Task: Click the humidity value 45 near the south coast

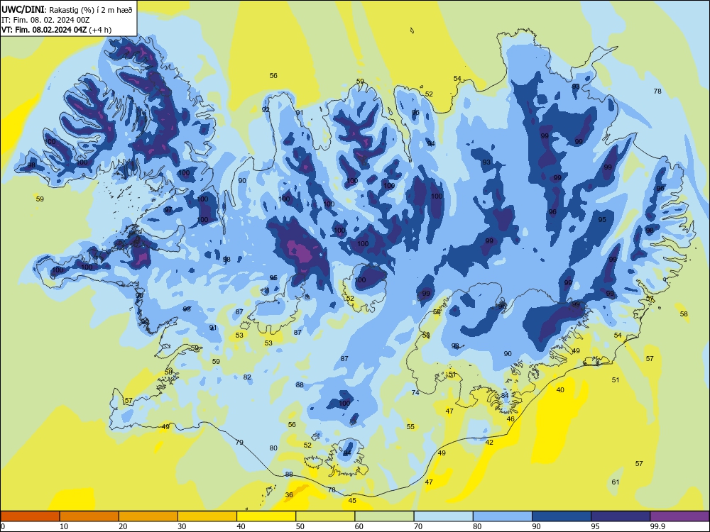Action: [352, 500]
